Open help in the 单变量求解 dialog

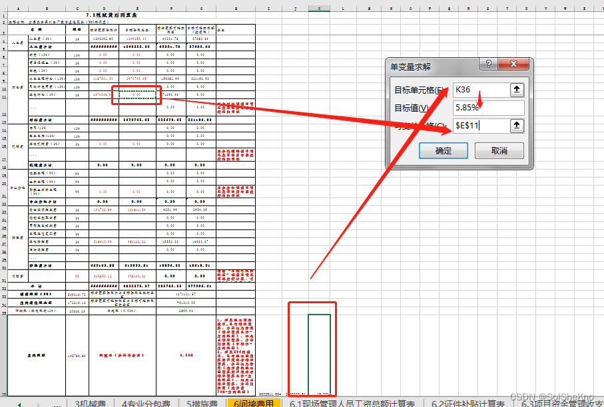coord(488,64)
